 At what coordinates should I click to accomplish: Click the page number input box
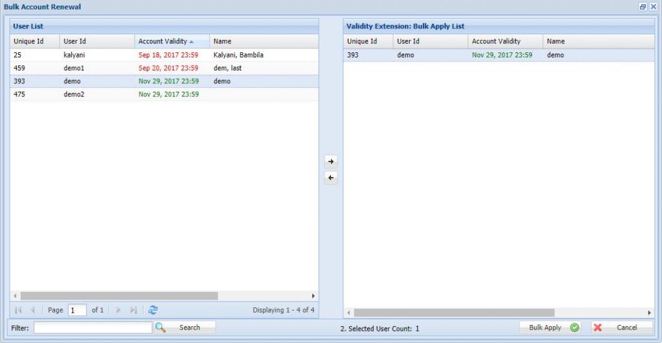[77, 310]
